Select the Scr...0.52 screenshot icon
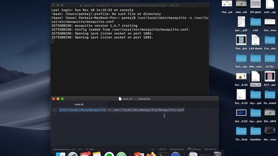The image size is (278, 156). pyautogui.click(x=241, y=113)
